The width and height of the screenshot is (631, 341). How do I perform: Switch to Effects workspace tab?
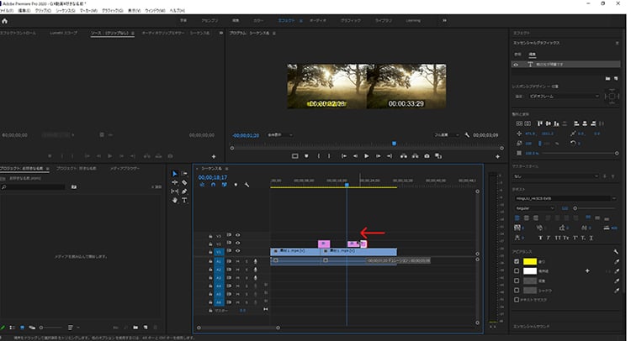286,20
